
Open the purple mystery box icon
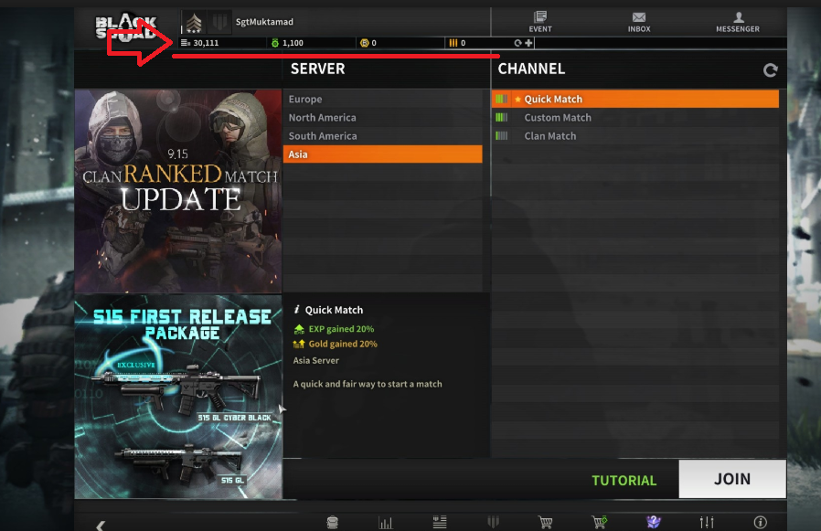point(654,522)
